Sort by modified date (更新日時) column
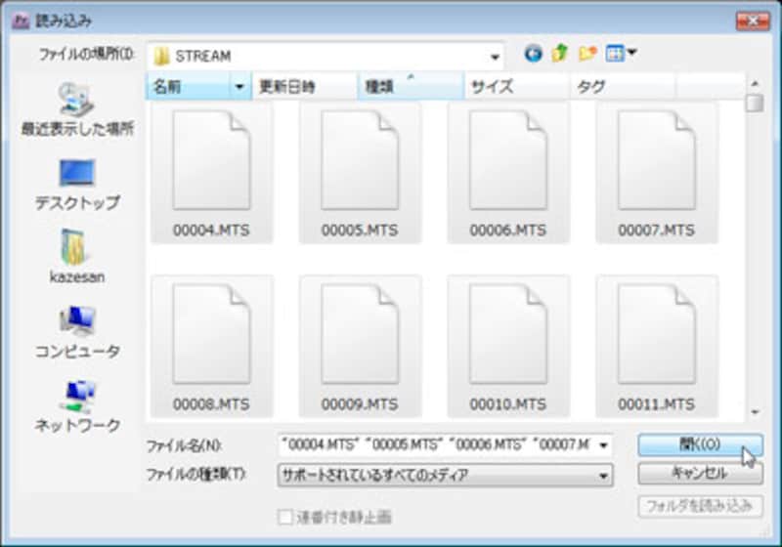 [x=303, y=87]
